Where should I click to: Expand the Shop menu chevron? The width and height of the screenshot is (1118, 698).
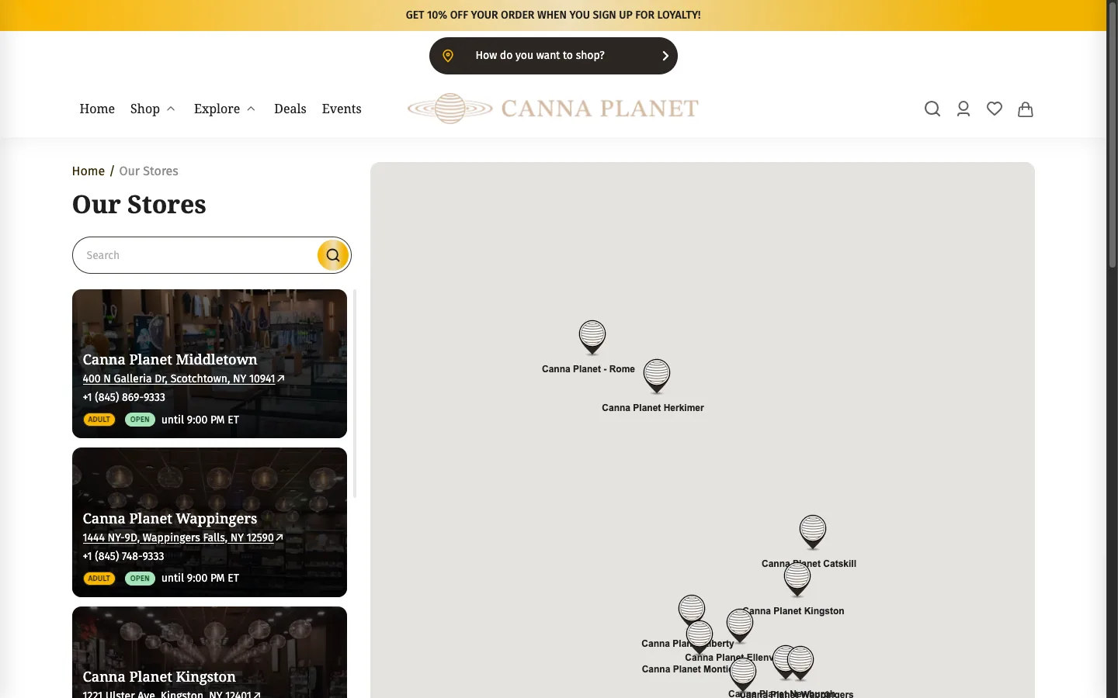(171, 109)
